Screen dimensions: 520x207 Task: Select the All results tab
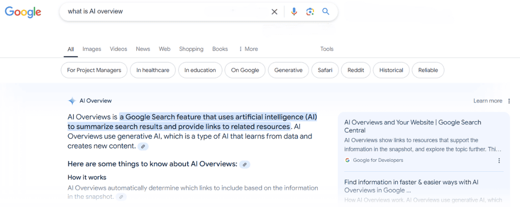pos(71,49)
